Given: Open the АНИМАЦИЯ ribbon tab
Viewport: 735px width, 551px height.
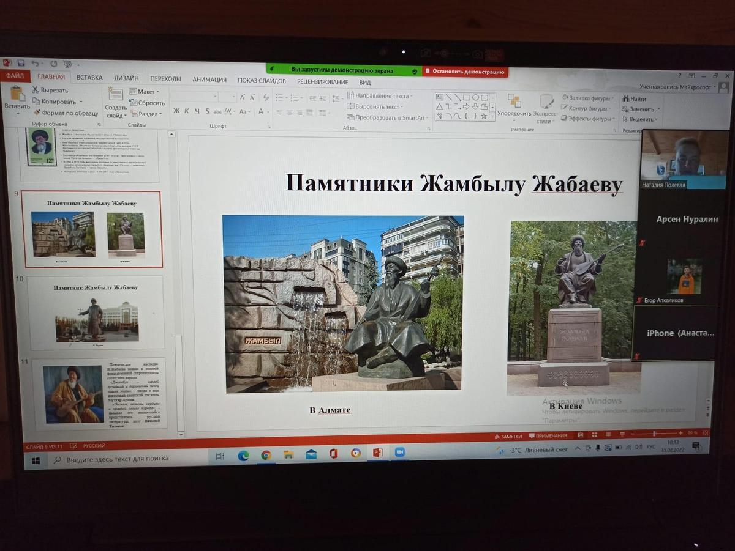Looking at the screenshot, I should [209, 80].
